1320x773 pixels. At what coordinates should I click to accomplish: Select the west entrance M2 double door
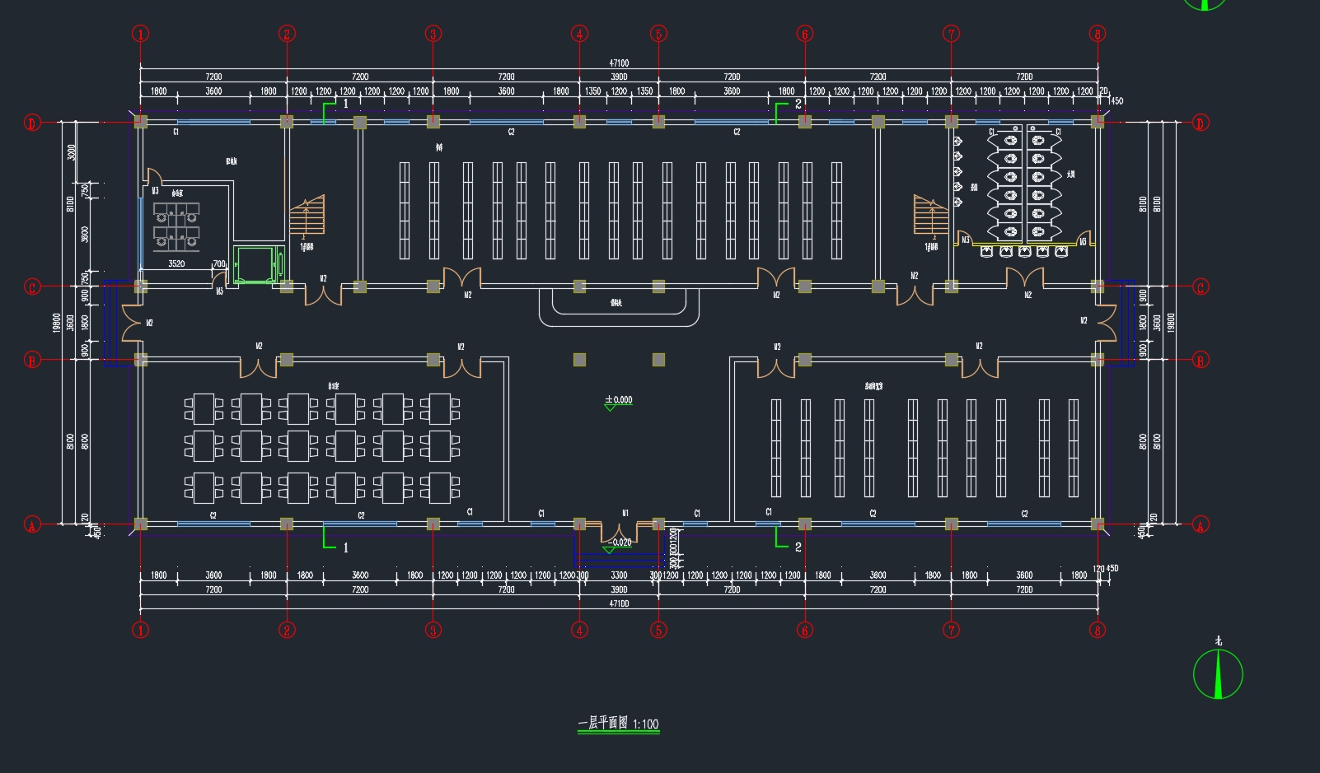[x=132, y=323]
